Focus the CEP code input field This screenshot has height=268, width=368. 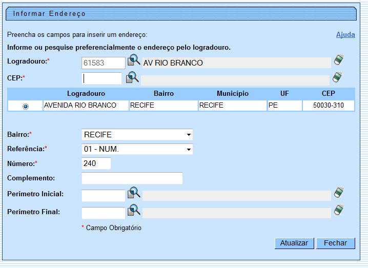(102, 78)
